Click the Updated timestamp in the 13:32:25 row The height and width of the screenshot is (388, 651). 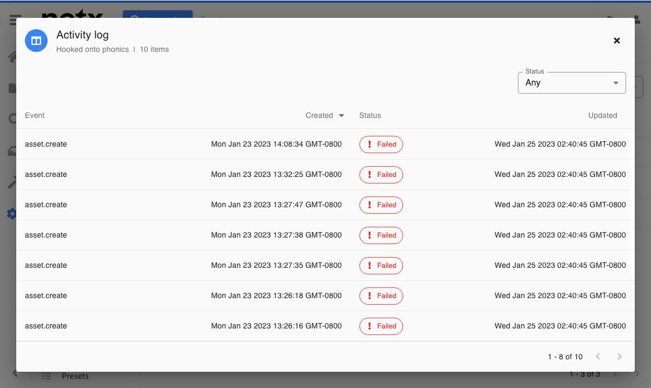click(560, 175)
